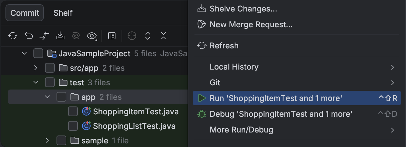Click the crosshair locate icon

click(x=132, y=36)
